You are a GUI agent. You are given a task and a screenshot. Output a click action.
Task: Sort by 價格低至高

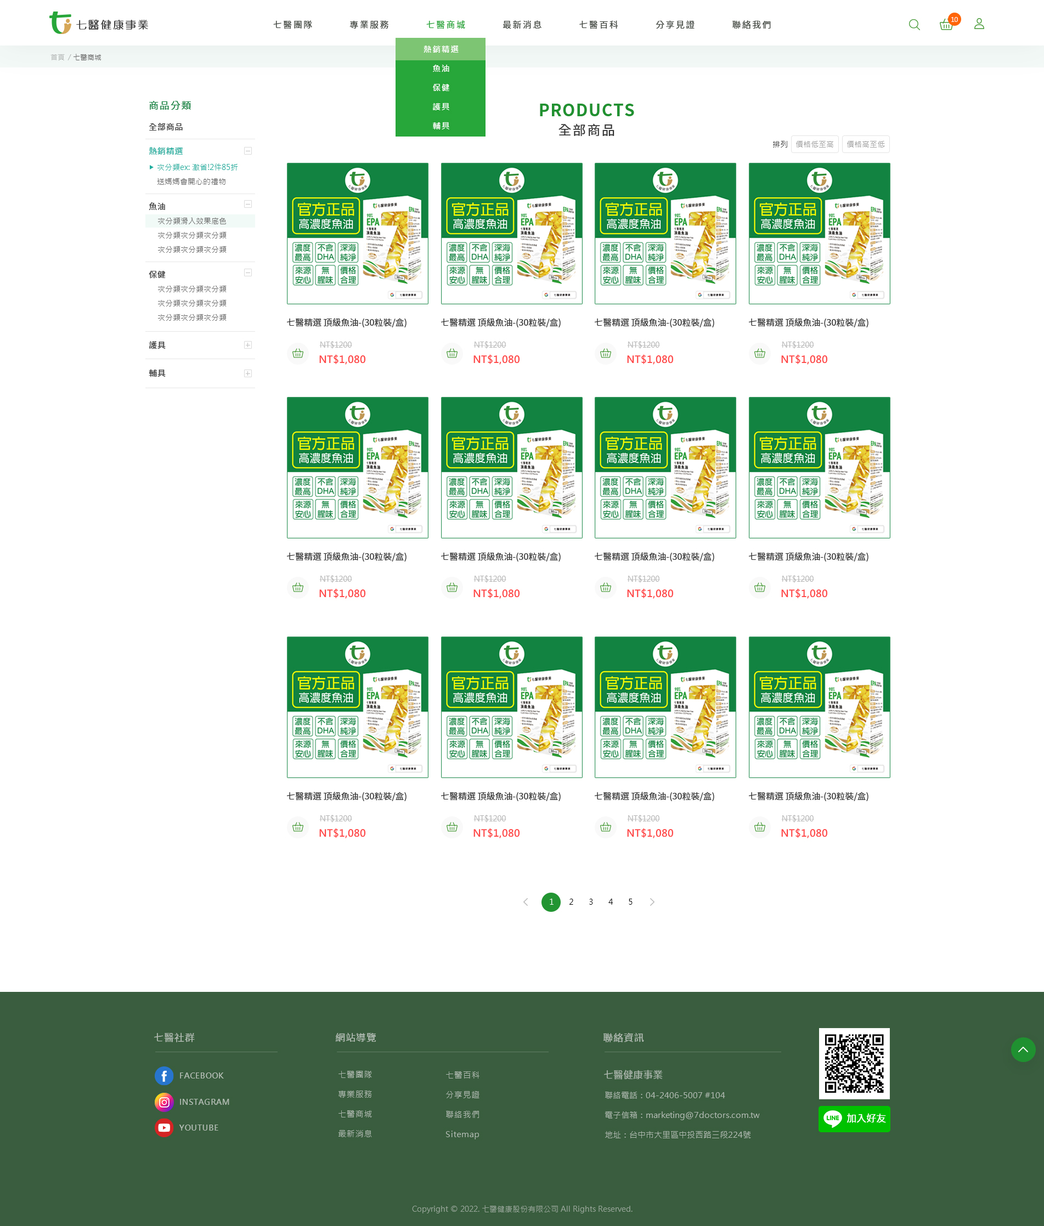tap(814, 144)
